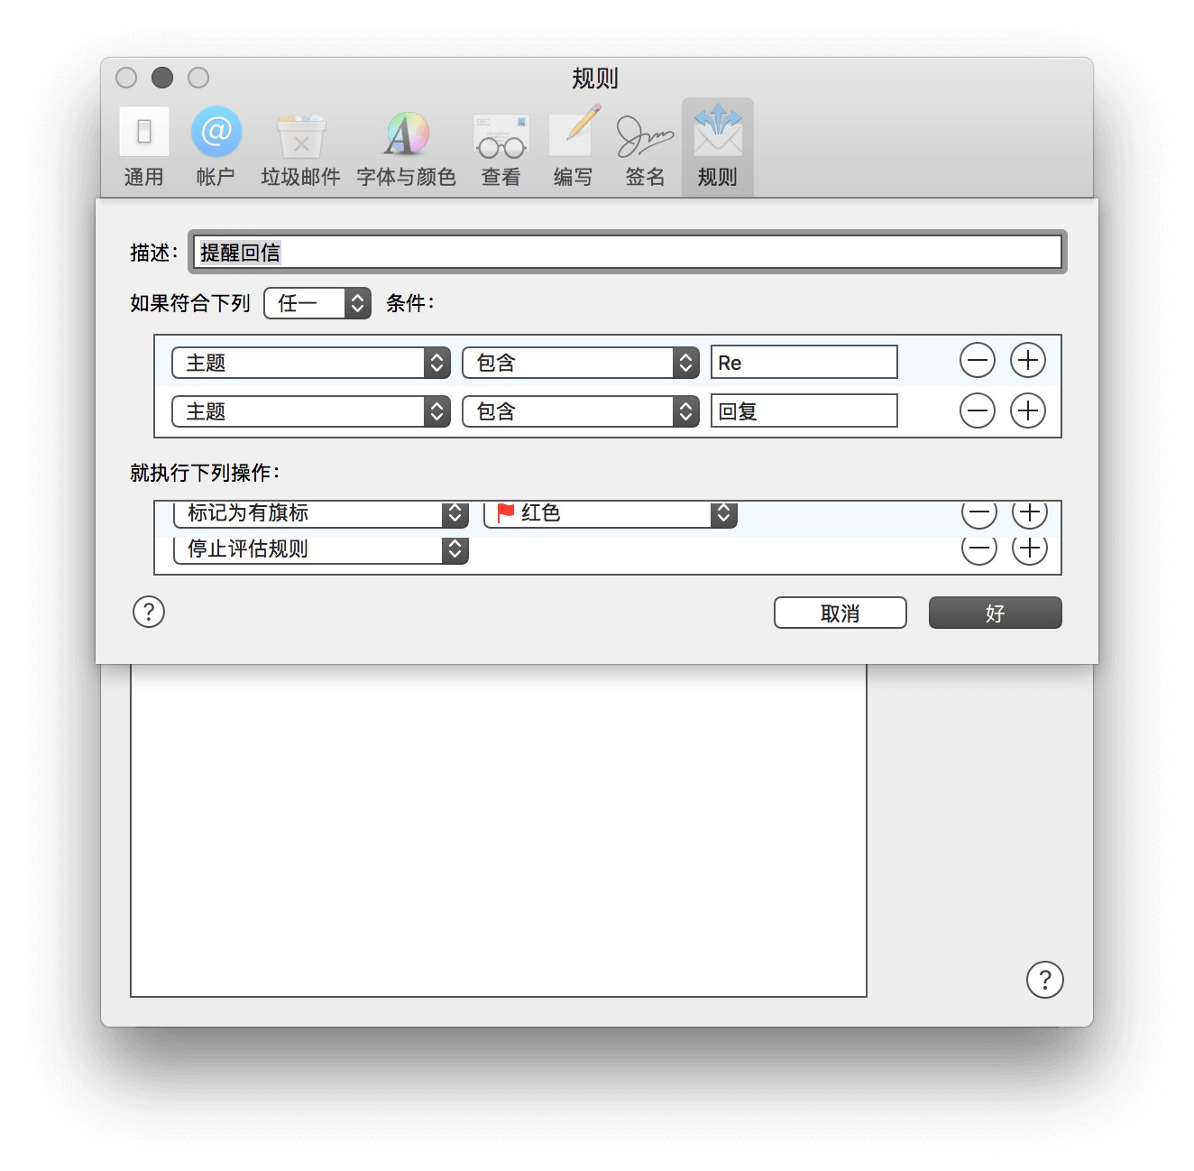The width and height of the screenshot is (1194, 1171).
Task: Open the 任一 condition-matching dropdown
Action: [317, 303]
